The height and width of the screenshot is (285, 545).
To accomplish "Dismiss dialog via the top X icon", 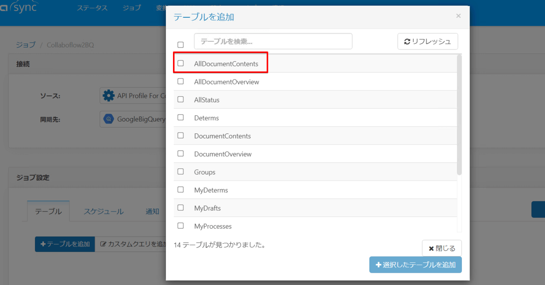I will (x=458, y=16).
